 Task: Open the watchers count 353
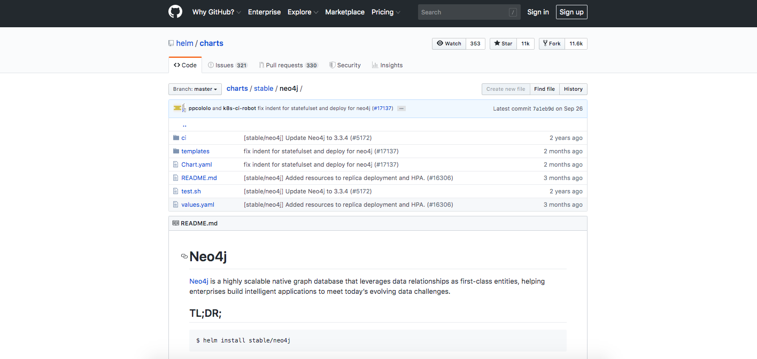pyautogui.click(x=475, y=44)
